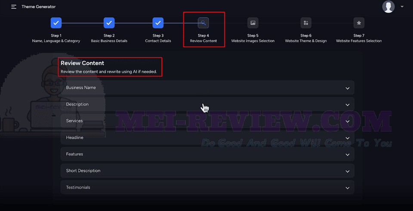Open the hamburger menu icon
The width and height of the screenshot is (413, 211).
coord(14,7)
